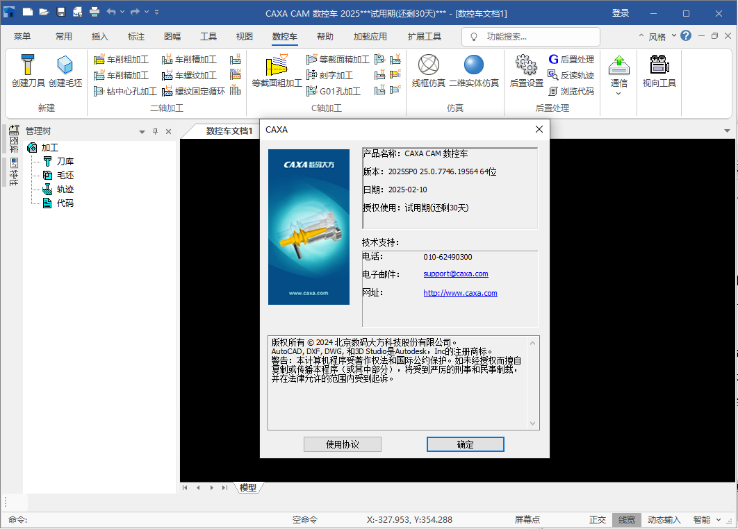Open the 风格 style dropdown
The width and height of the screenshot is (738, 529).
[674, 35]
